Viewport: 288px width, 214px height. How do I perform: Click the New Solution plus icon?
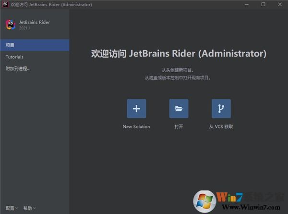[x=136, y=109]
